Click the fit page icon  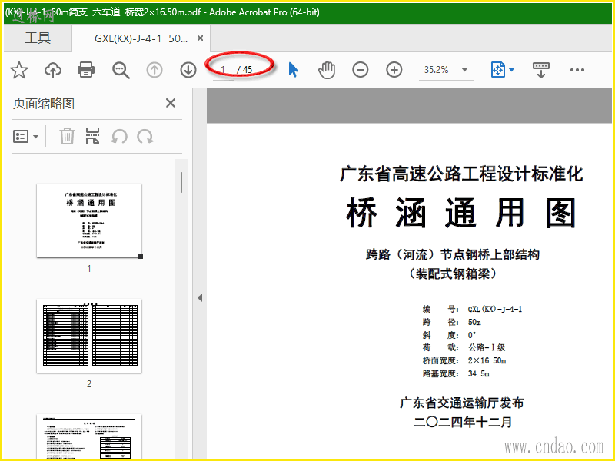[x=497, y=70]
